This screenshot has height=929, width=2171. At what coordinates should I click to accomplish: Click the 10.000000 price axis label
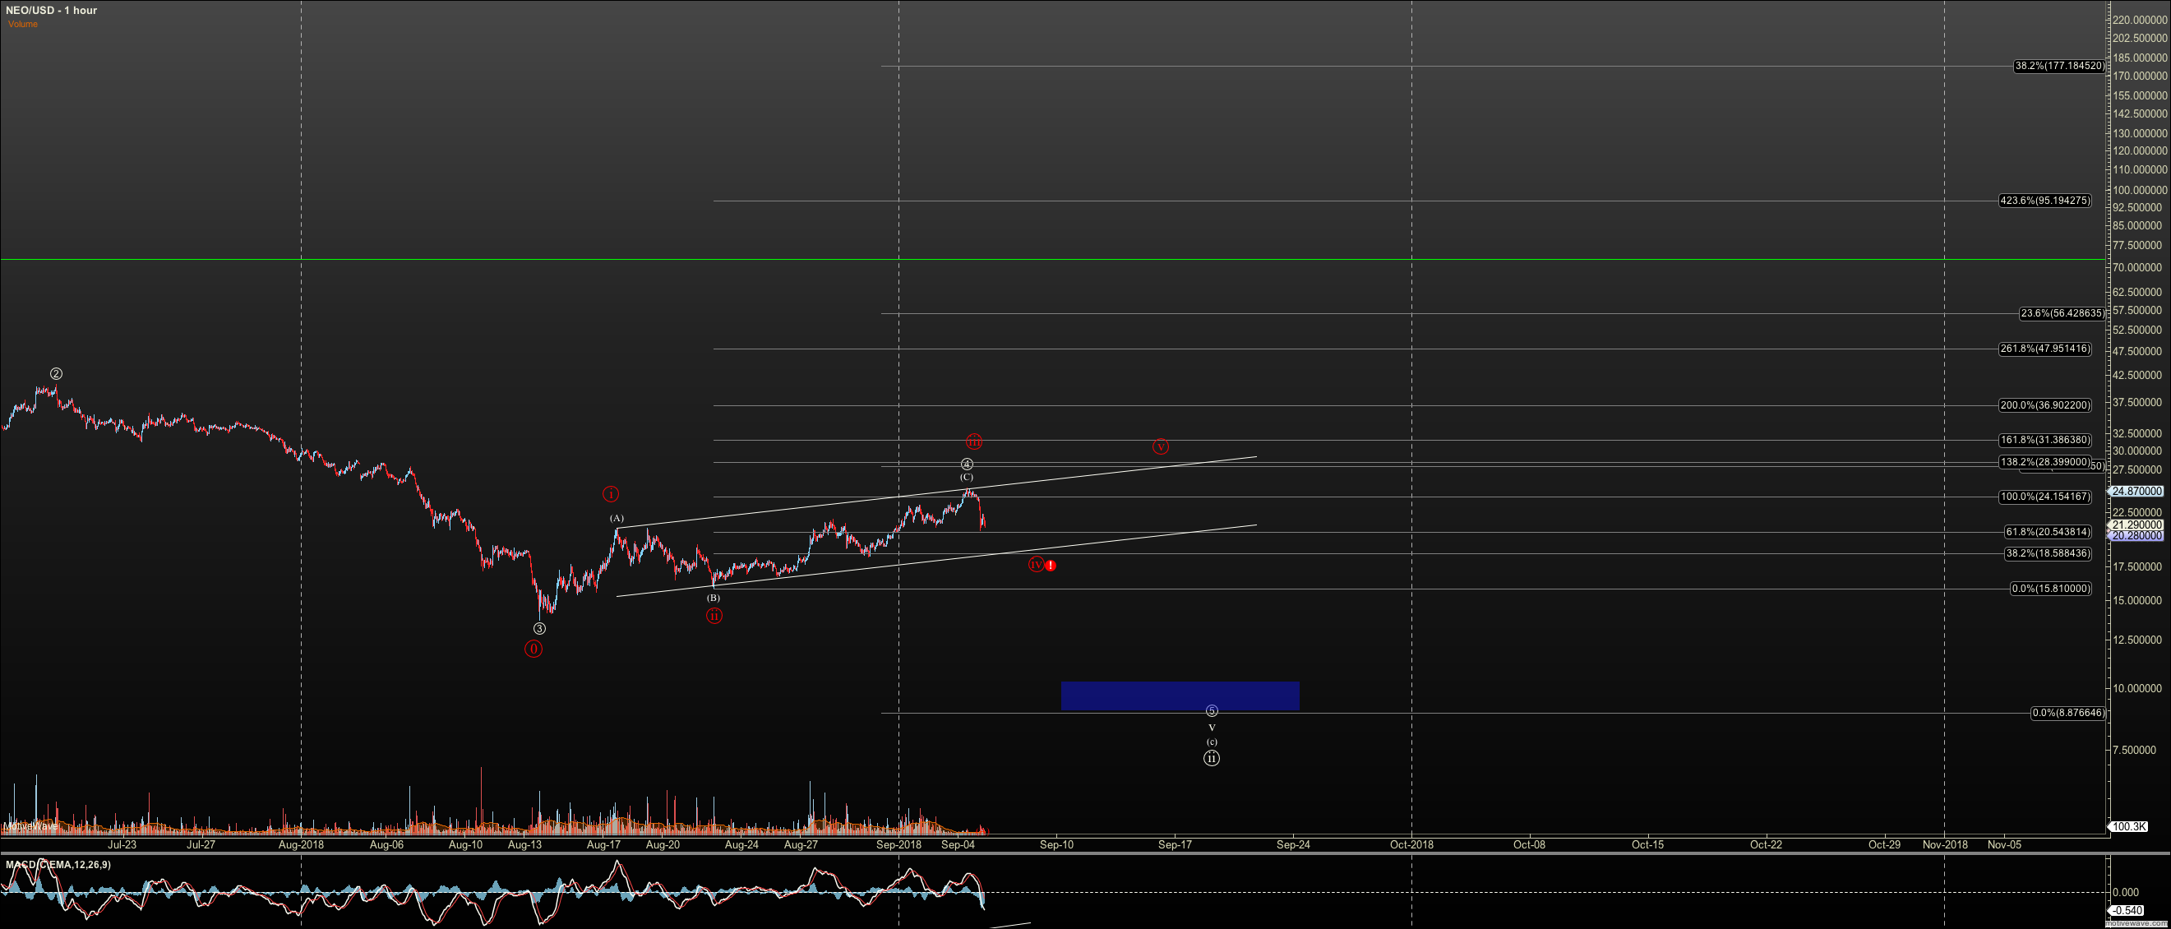pyautogui.click(x=2139, y=689)
